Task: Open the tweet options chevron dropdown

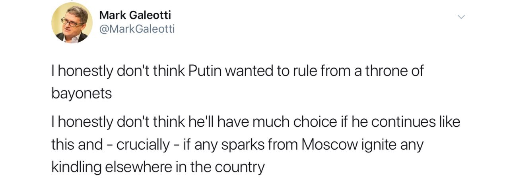Action: (461, 17)
